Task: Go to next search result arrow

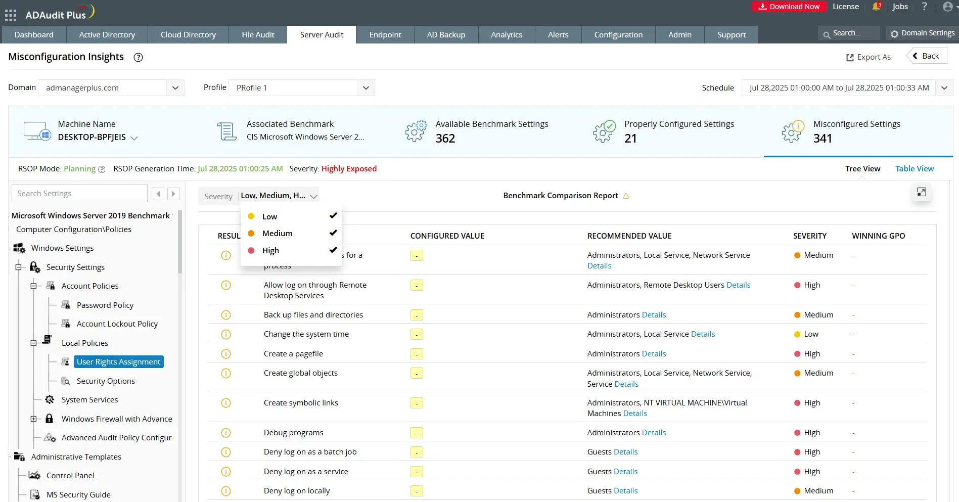Action: [173, 194]
